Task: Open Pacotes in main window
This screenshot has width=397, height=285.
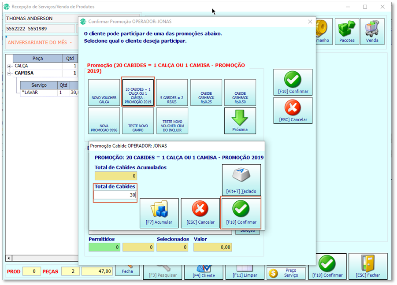Action: point(347,31)
